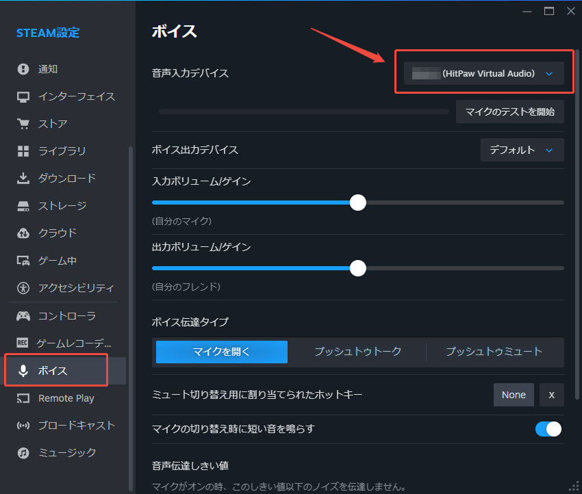
Task: Open the ゲームレコーデ... label
Action: [x=74, y=343]
